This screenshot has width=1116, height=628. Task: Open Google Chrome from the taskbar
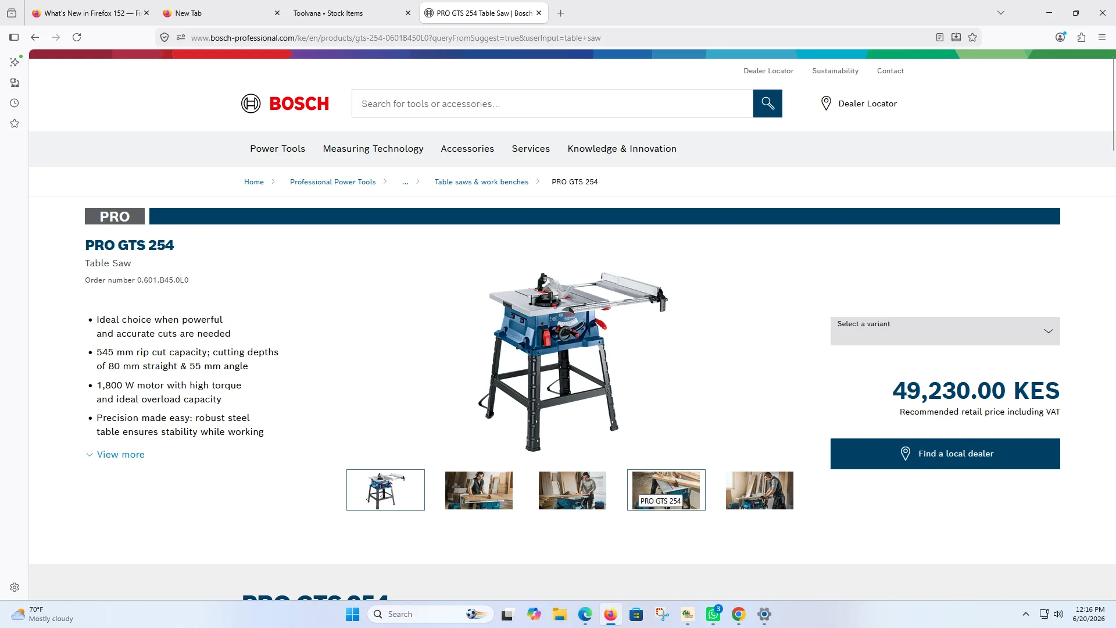(x=739, y=614)
